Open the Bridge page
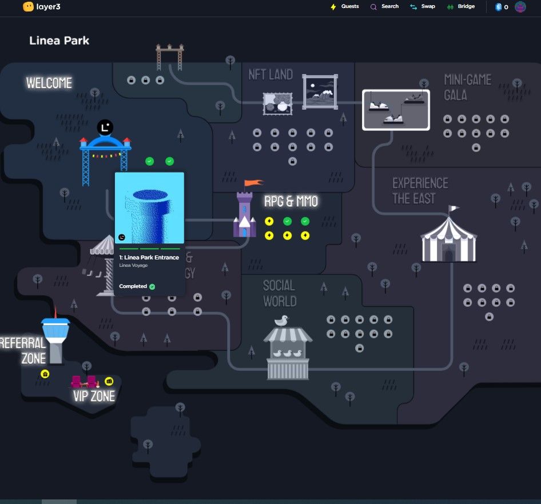The width and height of the screenshot is (541, 504). click(x=460, y=6)
